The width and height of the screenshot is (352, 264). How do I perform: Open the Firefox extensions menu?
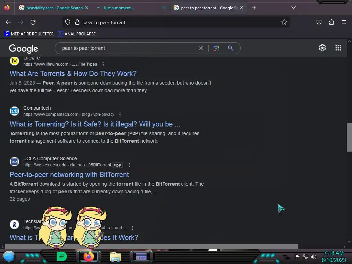[x=331, y=22]
